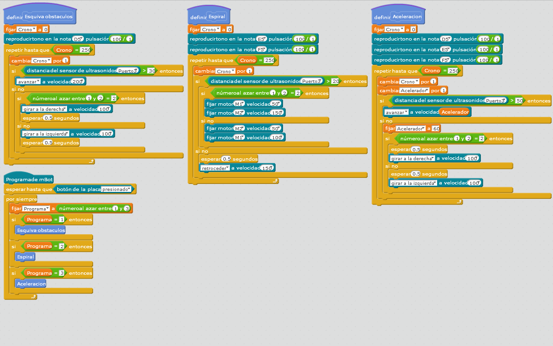
Task: Click the loop arrow ending the Aceleracion repeat block
Action: click(x=459, y=202)
